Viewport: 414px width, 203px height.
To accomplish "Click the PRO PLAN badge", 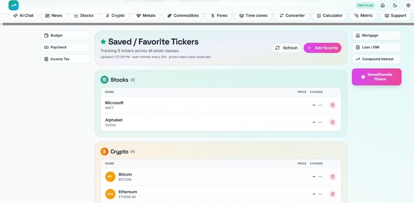I will pos(365,5).
